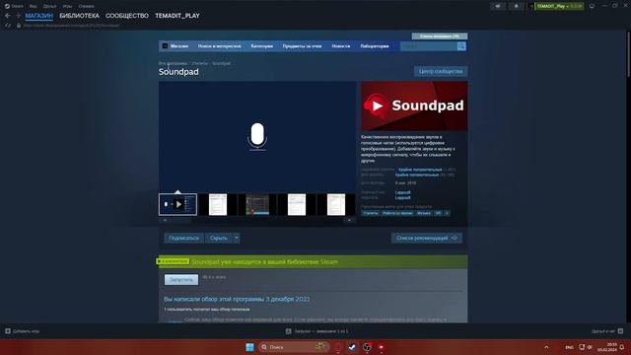
Task: Click first breadcrumb link above Soundpad title
Action: [173, 63]
